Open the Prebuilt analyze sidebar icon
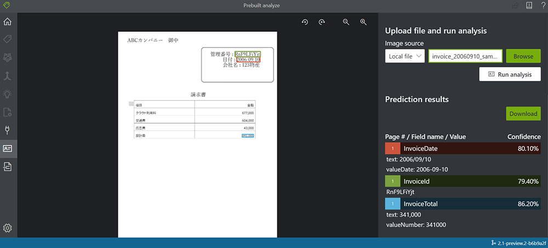Image resolution: width=548 pixels, height=248 pixels. (8, 148)
